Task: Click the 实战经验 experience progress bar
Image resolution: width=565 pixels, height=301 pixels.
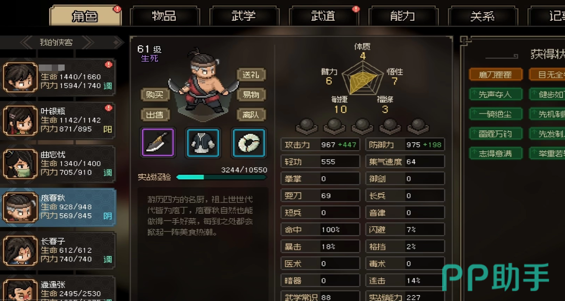Action: [x=221, y=177]
